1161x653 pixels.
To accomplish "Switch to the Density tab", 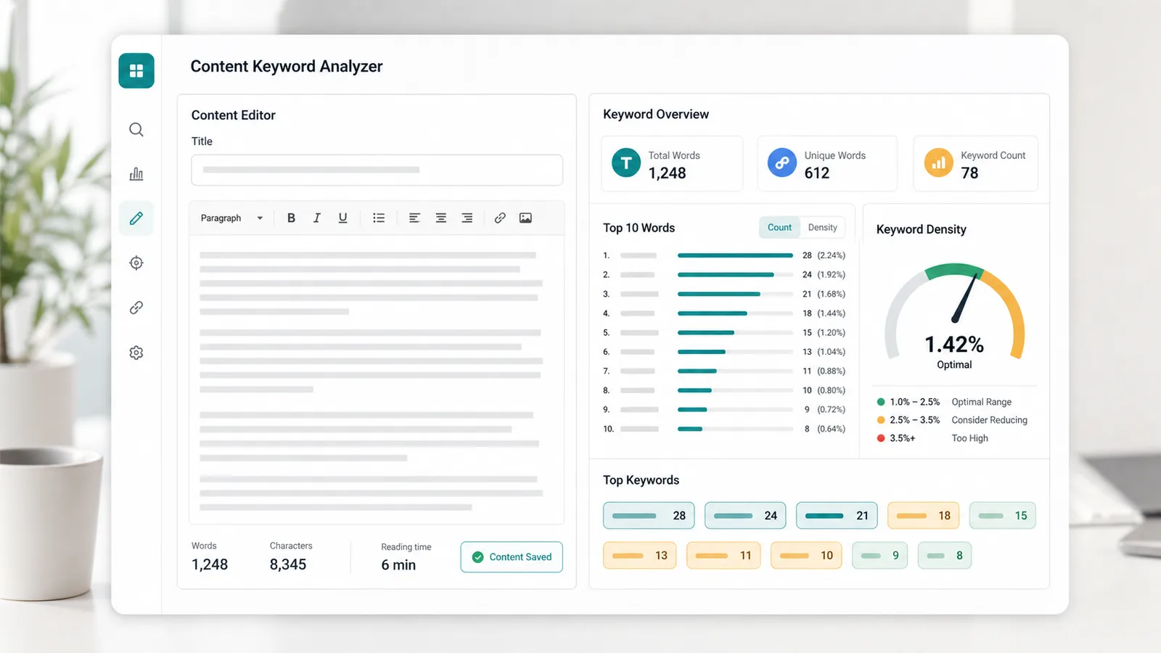I will pos(822,227).
